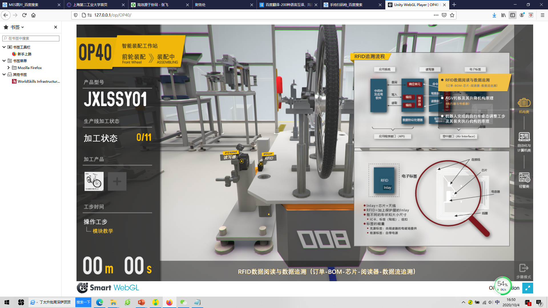Screen dimensions: 548x308
Task: Add a product with the plus tile
Action: point(117,181)
